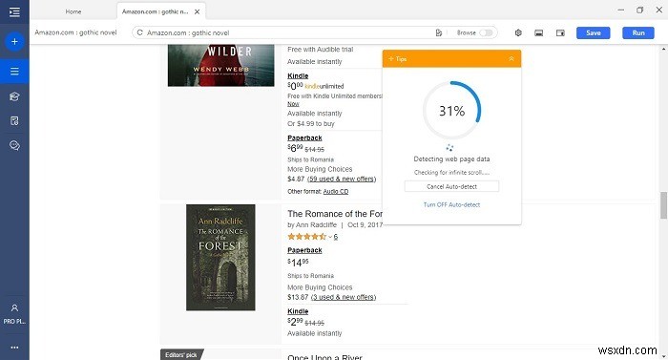Open the more options three-dot icon
This screenshot has height=360, width=668.
(x=14, y=348)
